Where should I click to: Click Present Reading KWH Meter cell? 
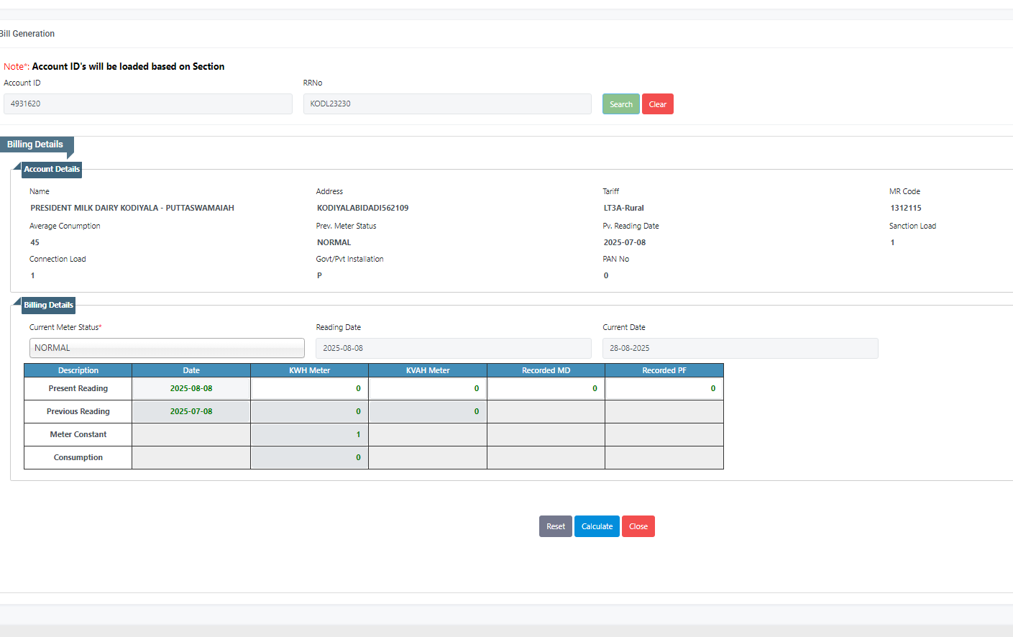point(309,388)
